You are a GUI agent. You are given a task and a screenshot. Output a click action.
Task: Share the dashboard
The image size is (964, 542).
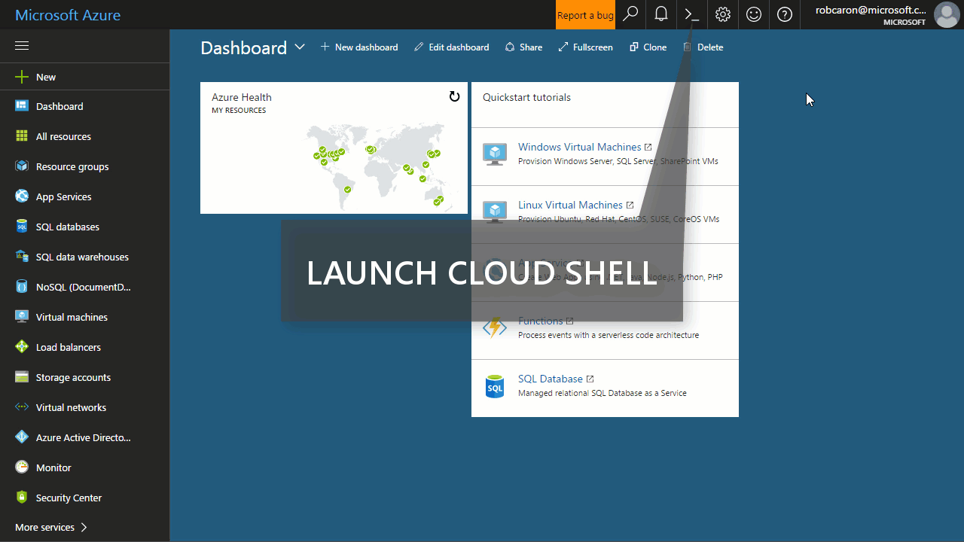click(x=523, y=47)
